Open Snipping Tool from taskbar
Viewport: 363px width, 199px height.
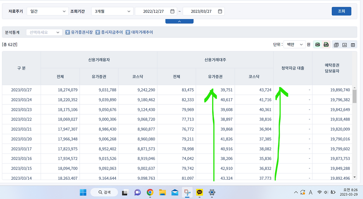[x=187, y=192]
